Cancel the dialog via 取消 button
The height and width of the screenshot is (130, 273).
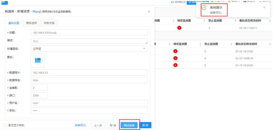113,125
